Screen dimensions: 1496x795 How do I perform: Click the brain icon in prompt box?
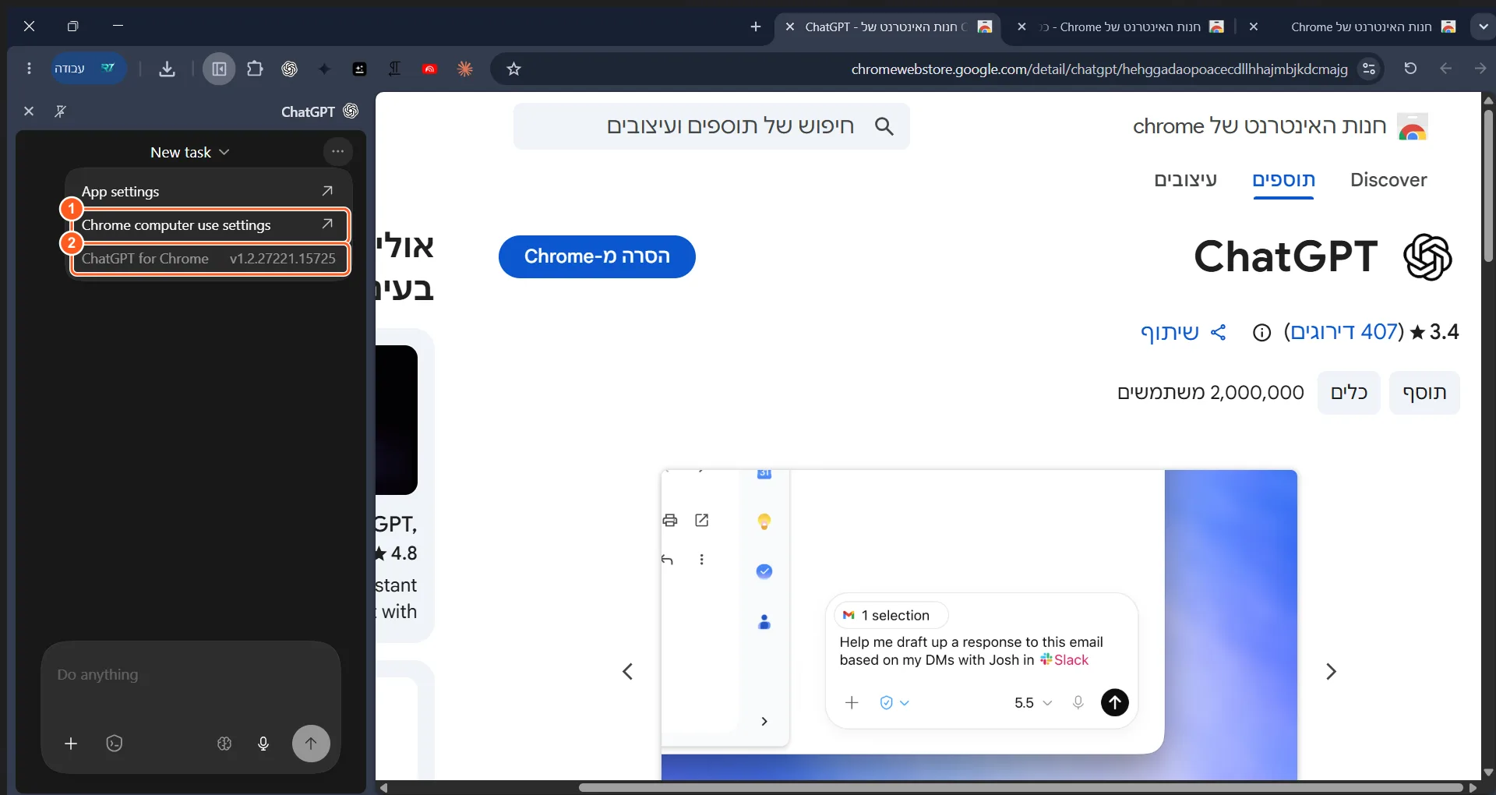(x=224, y=744)
